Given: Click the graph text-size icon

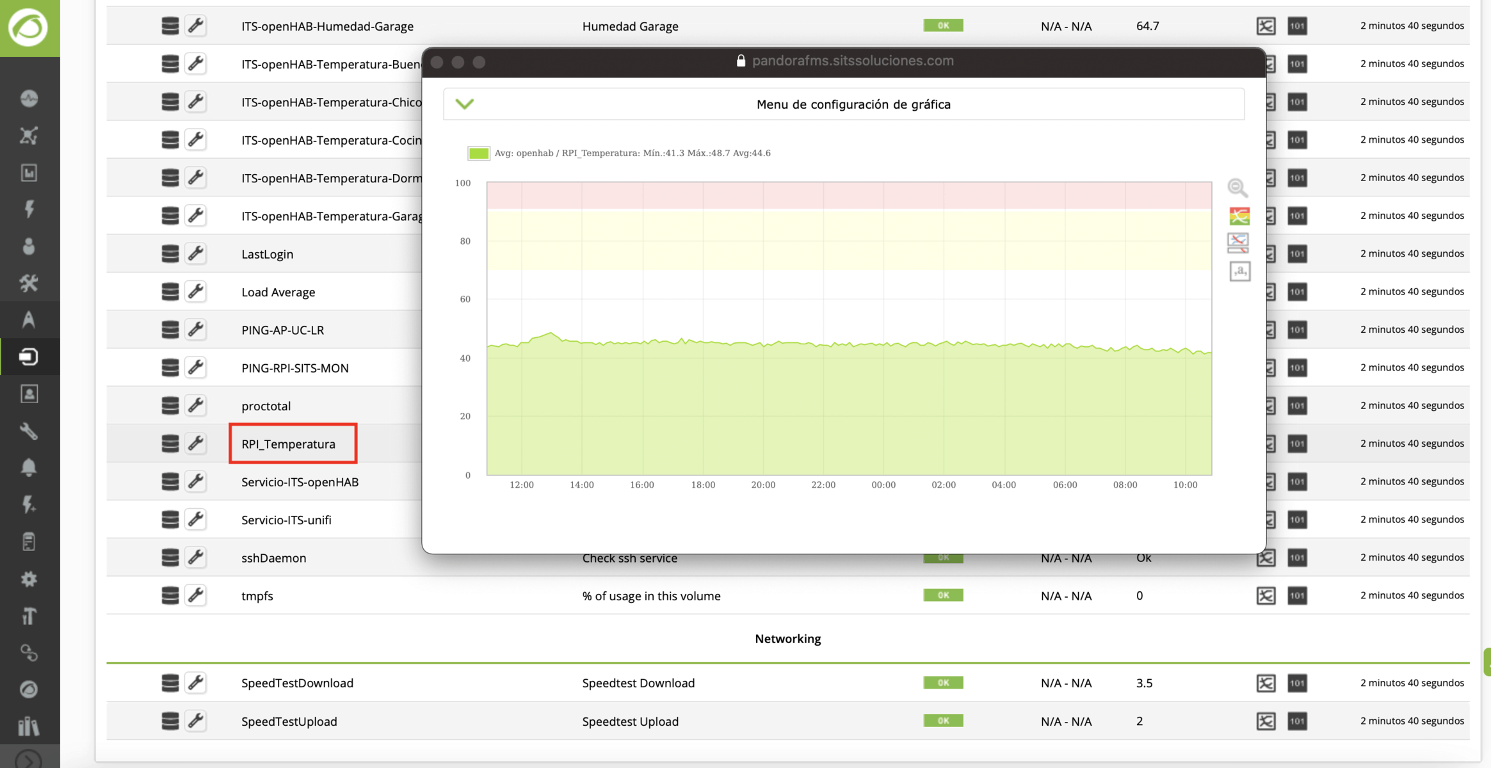Looking at the screenshot, I should (x=1240, y=271).
